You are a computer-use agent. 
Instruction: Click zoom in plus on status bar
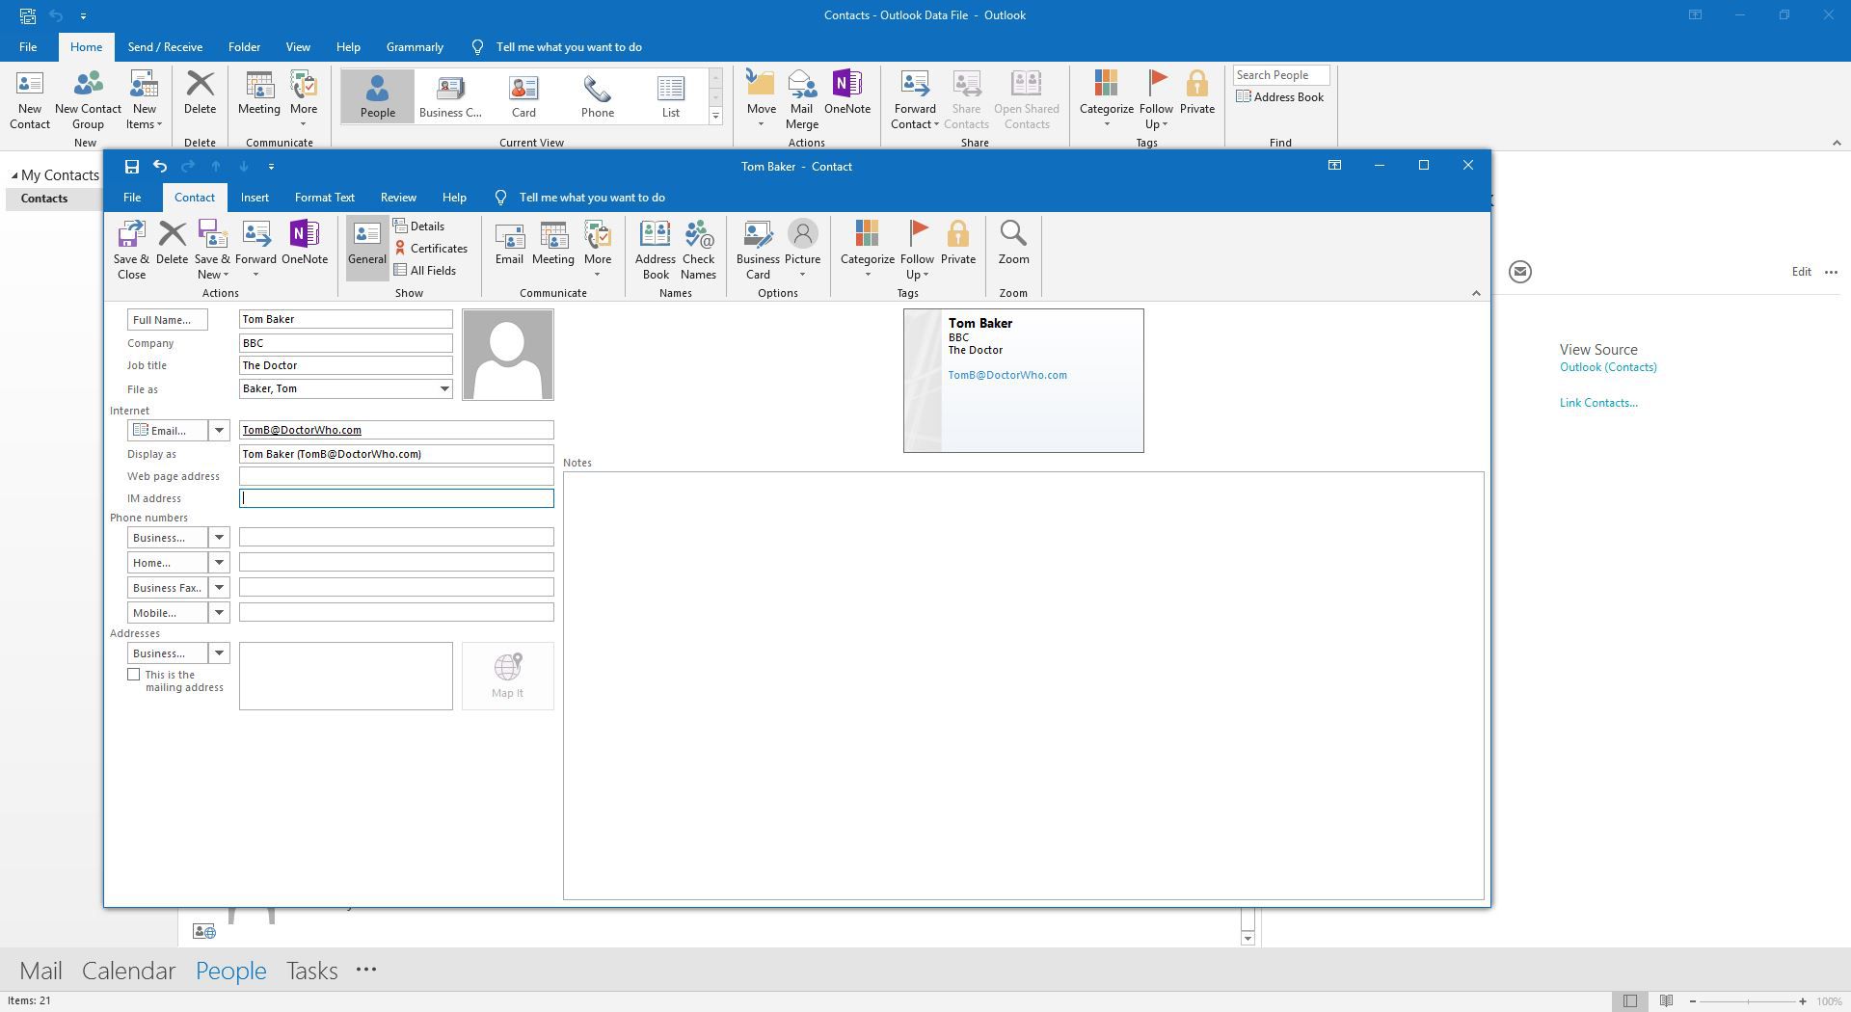1802,1001
